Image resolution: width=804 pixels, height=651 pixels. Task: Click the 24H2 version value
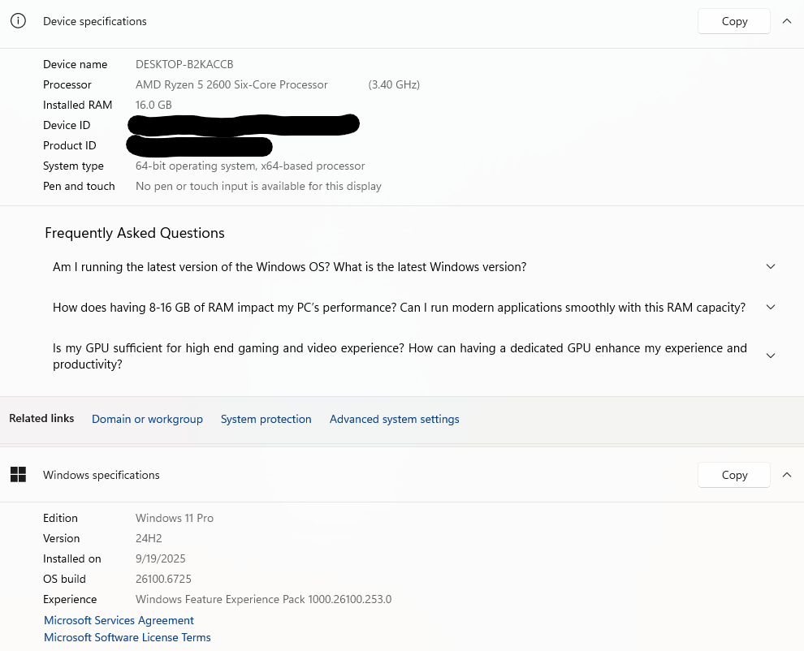pos(149,538)
